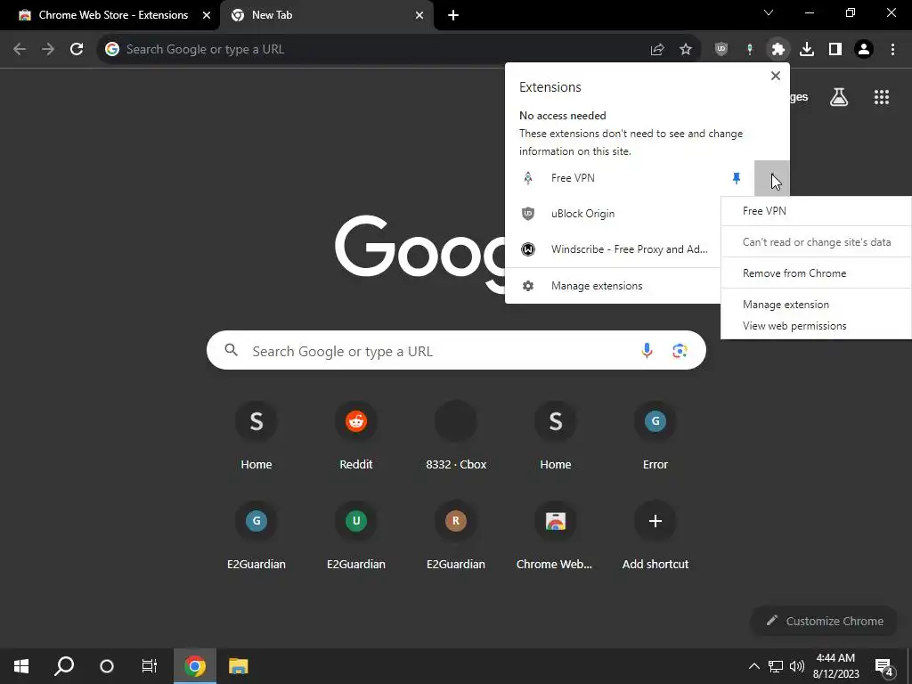Open File Explorer from the taskbar

click(x=238, y=666)
